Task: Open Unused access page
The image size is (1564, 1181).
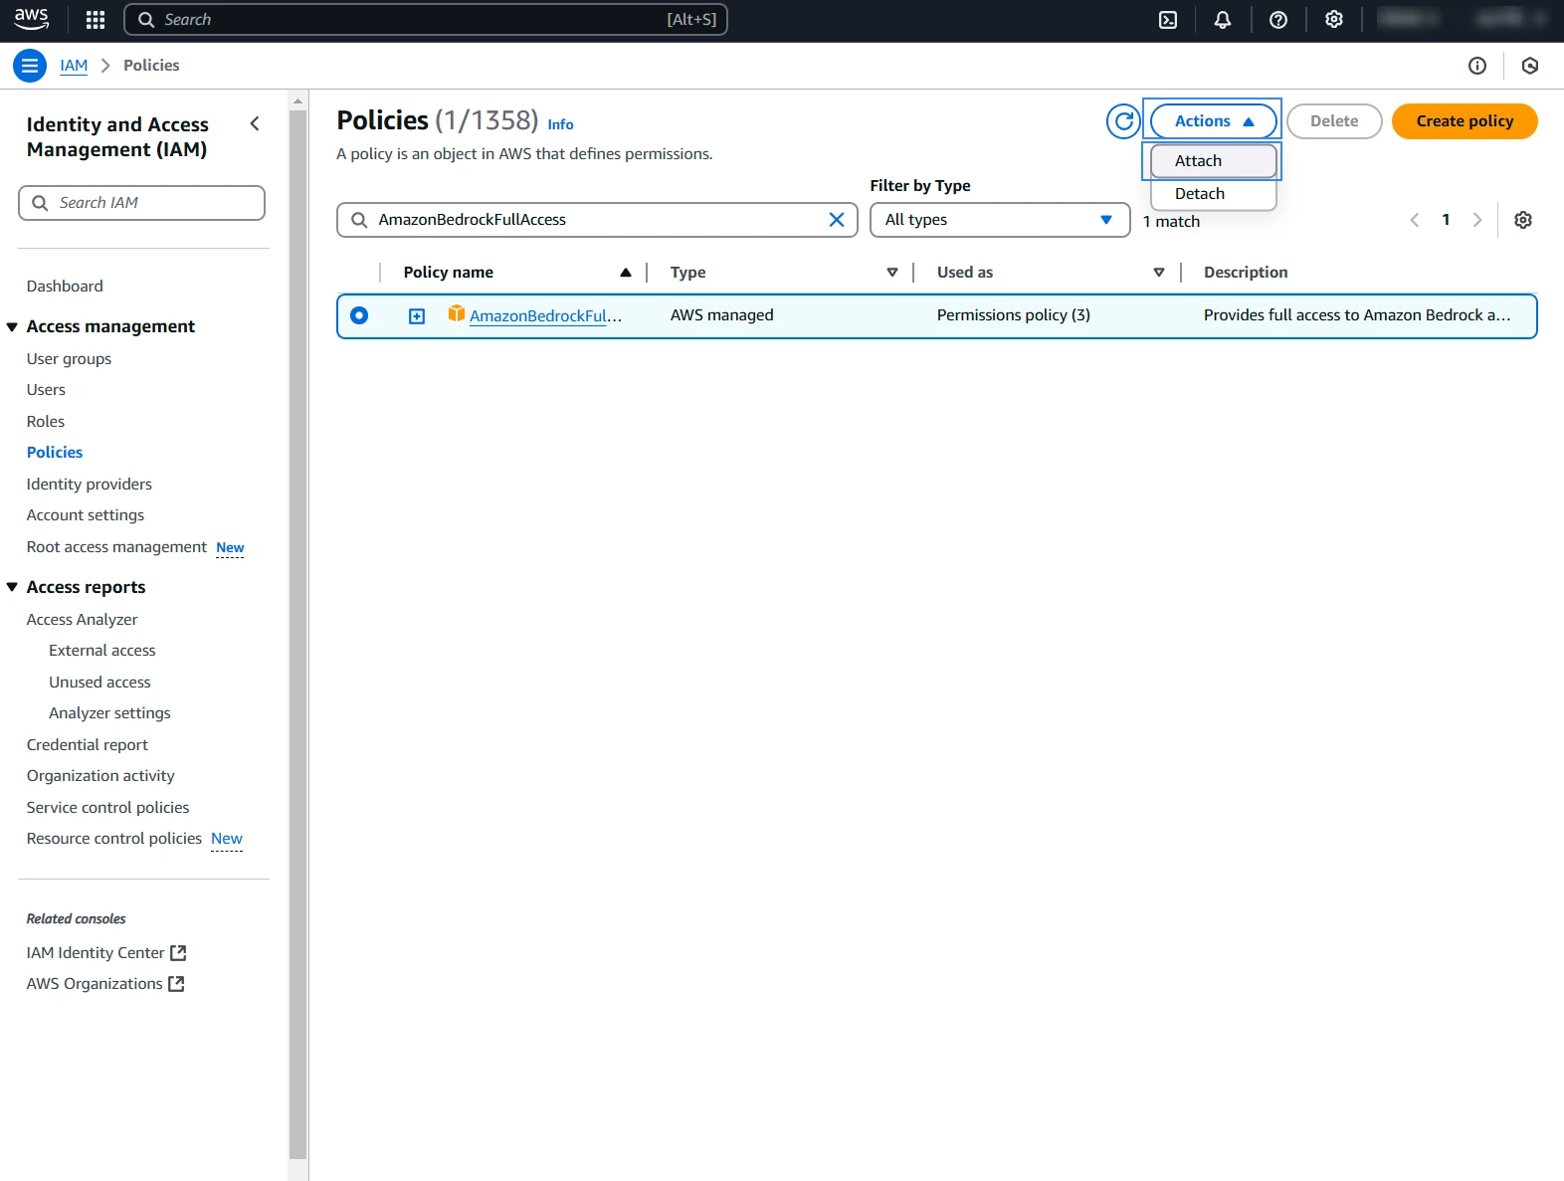Action: 99,683
